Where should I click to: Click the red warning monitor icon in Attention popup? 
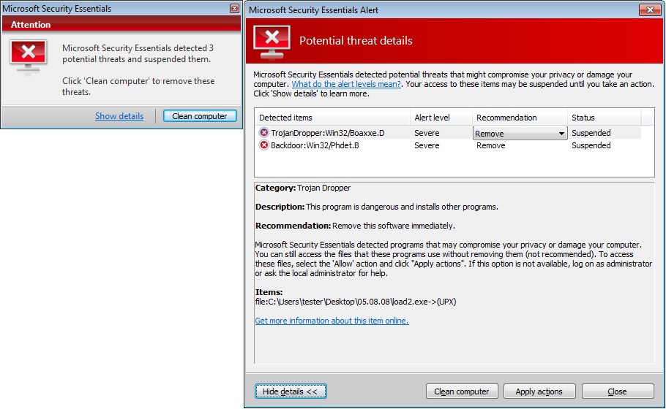[28, 57]
